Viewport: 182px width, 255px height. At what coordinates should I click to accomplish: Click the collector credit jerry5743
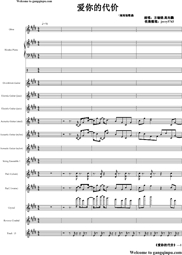click(159, 21)
